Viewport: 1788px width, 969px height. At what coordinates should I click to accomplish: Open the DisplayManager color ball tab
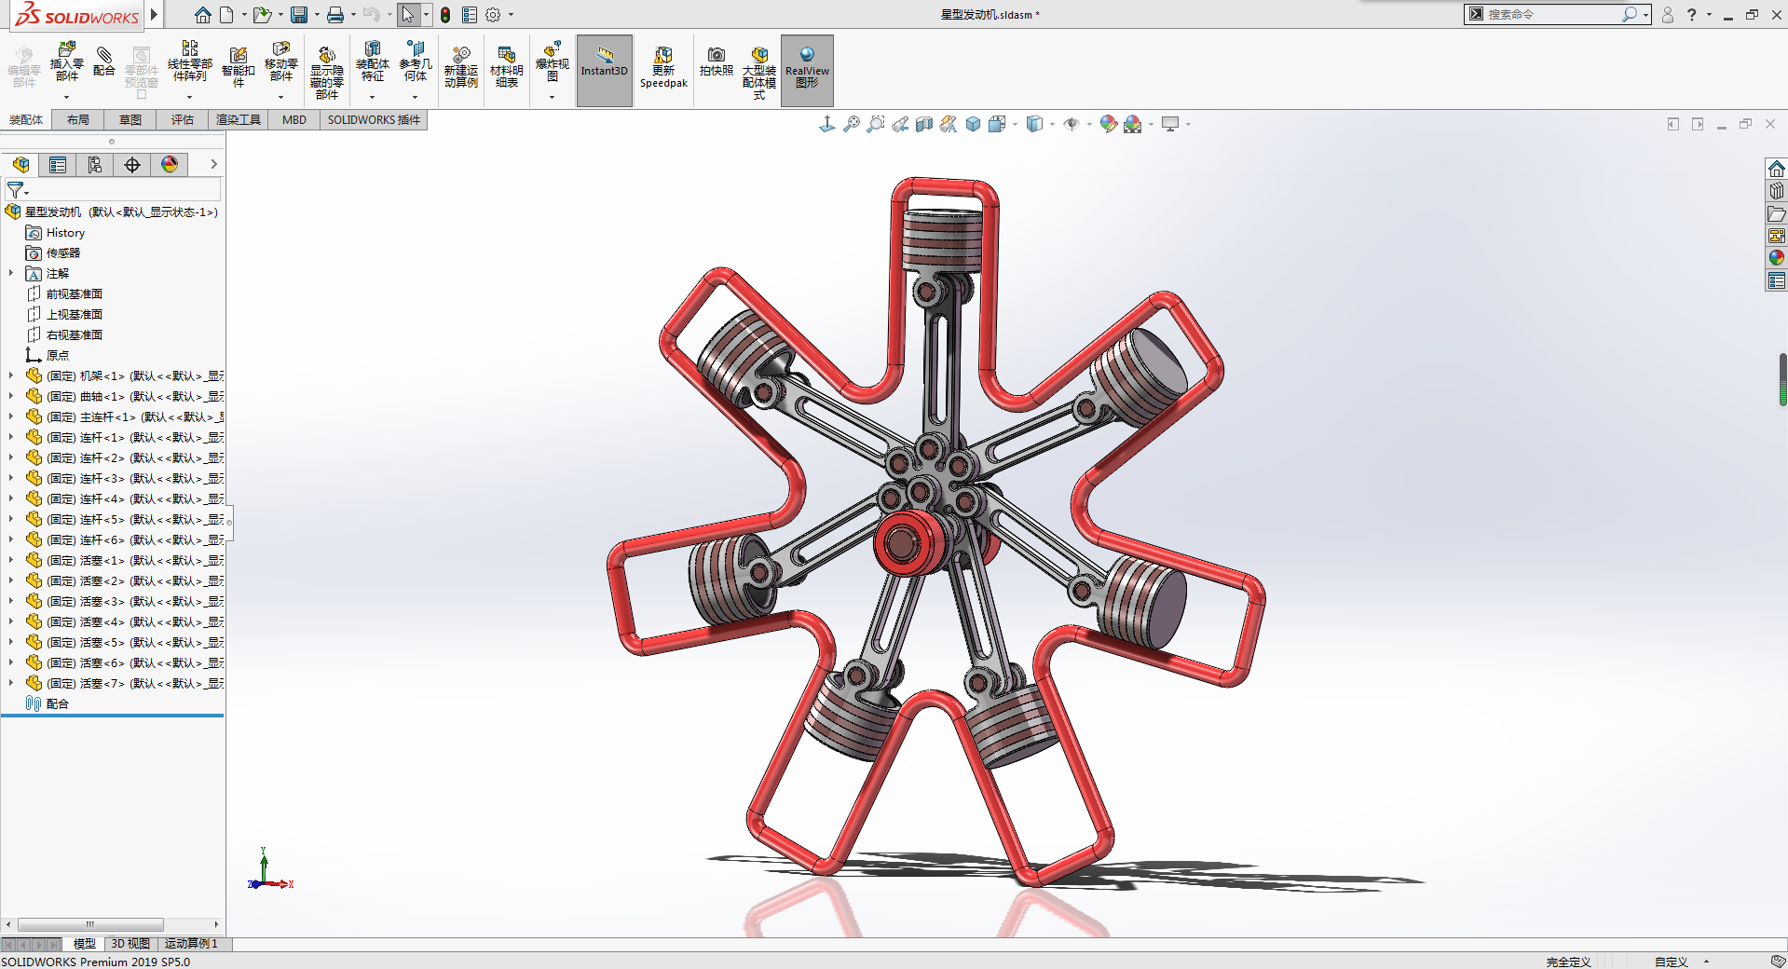(x=170, y=165)
